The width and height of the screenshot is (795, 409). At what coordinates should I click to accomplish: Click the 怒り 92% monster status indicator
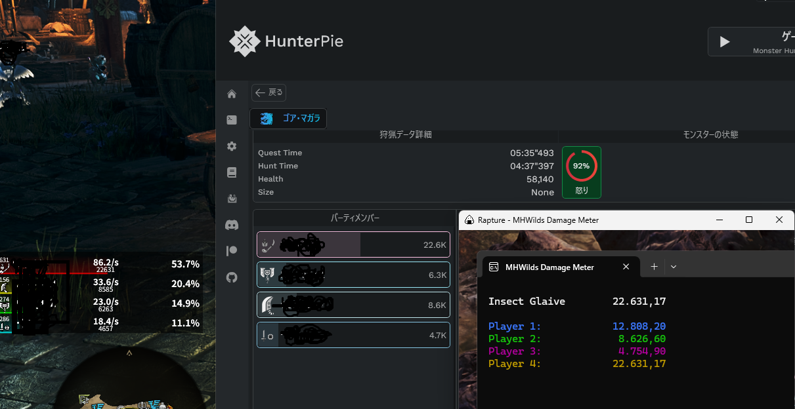tap(582, 172)
